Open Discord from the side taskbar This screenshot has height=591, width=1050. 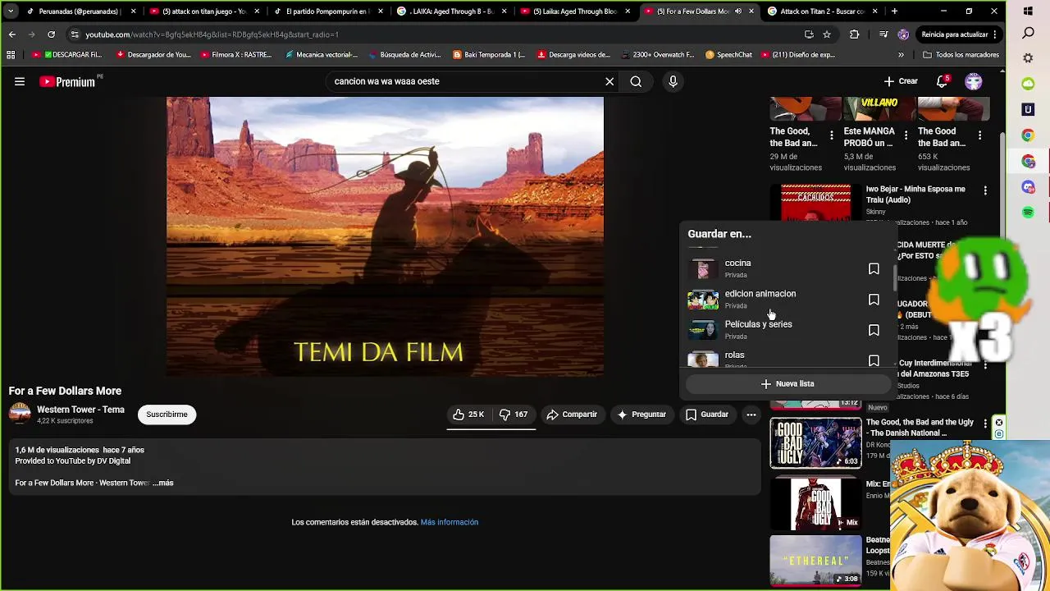coord(1029,187)
